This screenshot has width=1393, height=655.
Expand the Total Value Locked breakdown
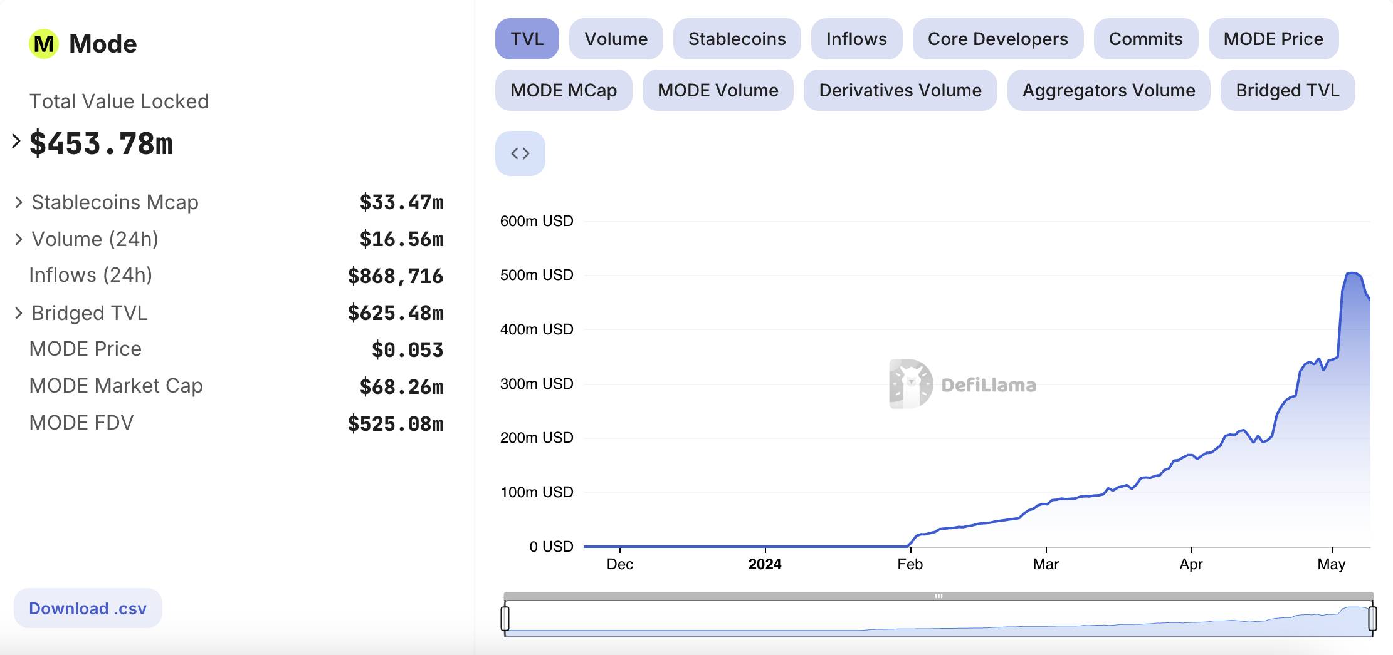tap(16, 142)
